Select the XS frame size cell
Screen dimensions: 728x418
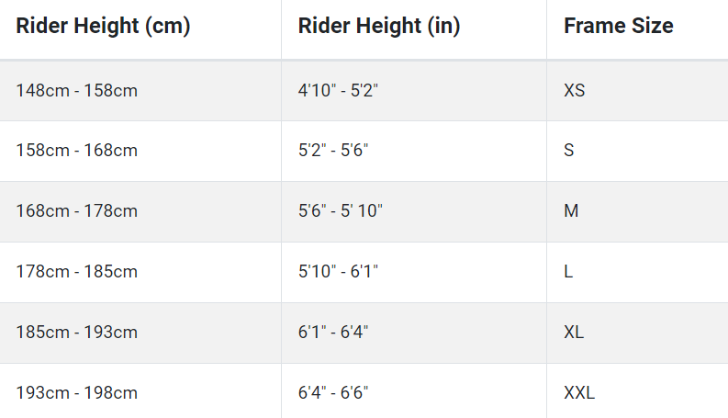click(x=637, y=91)
